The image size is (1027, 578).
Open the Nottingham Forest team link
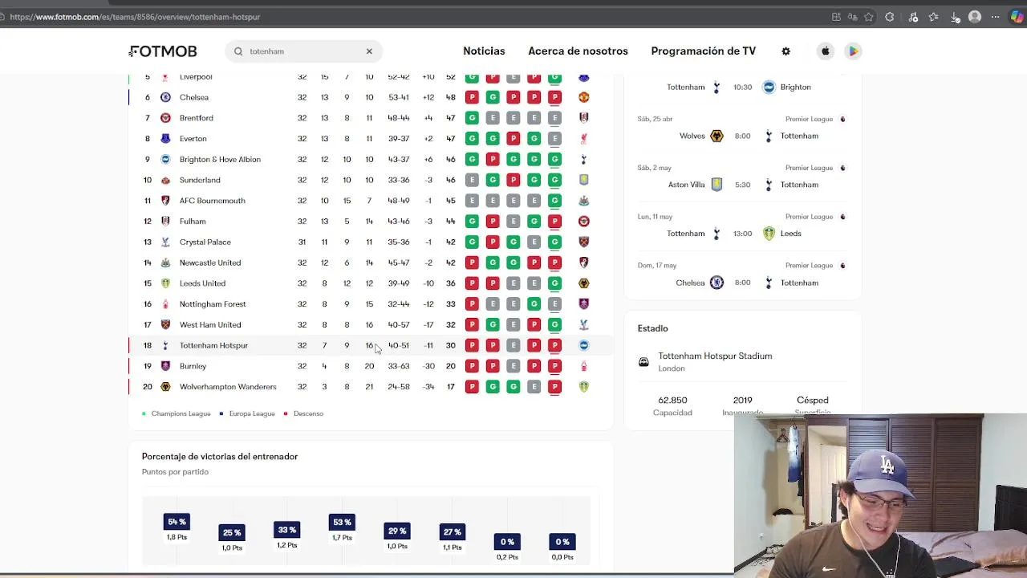(213, 304)
